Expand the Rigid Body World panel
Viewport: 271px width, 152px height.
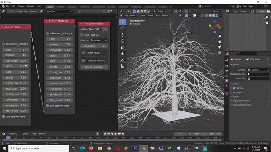241,101
